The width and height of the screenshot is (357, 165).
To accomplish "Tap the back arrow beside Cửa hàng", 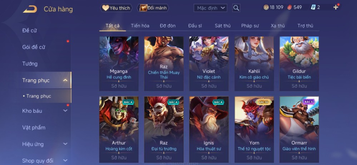I will (30, 9).
